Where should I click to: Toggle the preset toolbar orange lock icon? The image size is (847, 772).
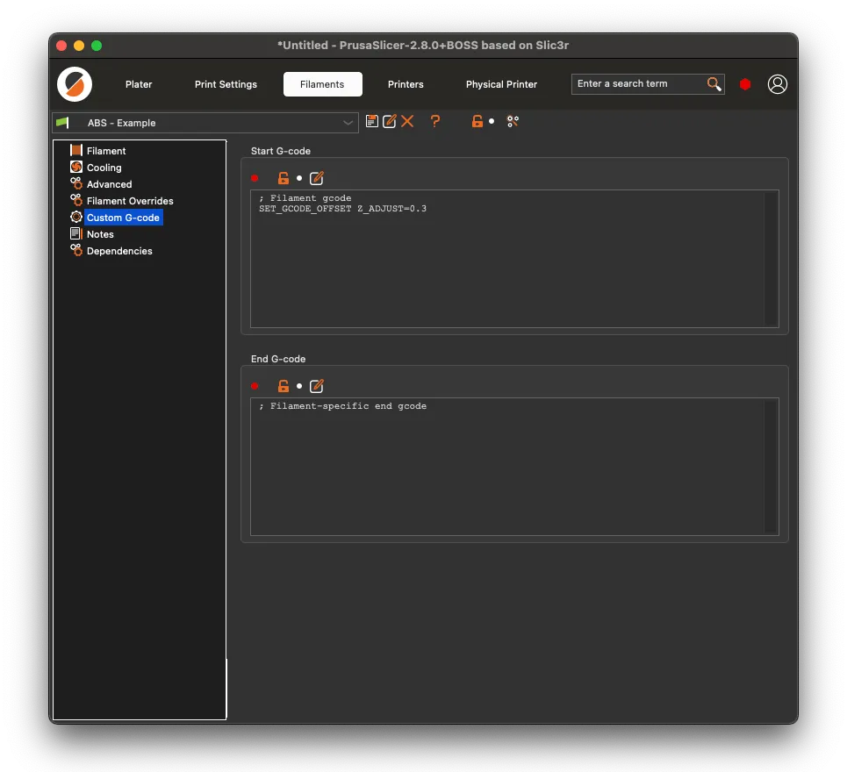coord(477,121)
